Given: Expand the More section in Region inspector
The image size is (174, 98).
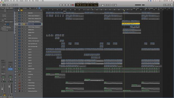Looking at the screenshot, I should tap(3, 20).
